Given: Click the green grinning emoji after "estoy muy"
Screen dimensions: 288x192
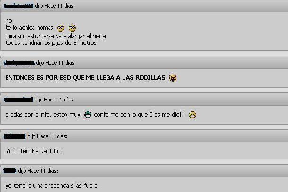Looking at the screenshot, I should point(88,115).
